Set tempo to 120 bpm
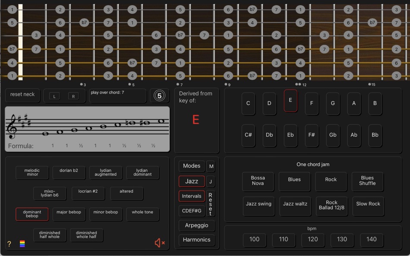The image size is (410, 256). click(x=312, y=240)
